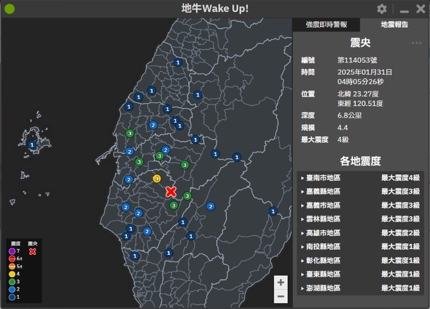Zoom in the map with plus button

(281, 282)
